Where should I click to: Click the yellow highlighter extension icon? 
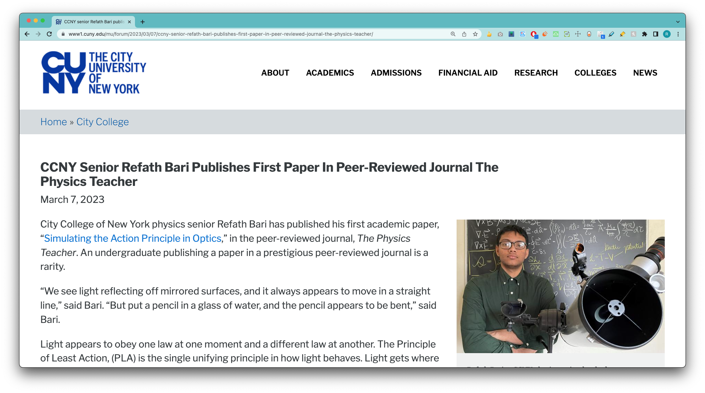click(x=622, y=34)
